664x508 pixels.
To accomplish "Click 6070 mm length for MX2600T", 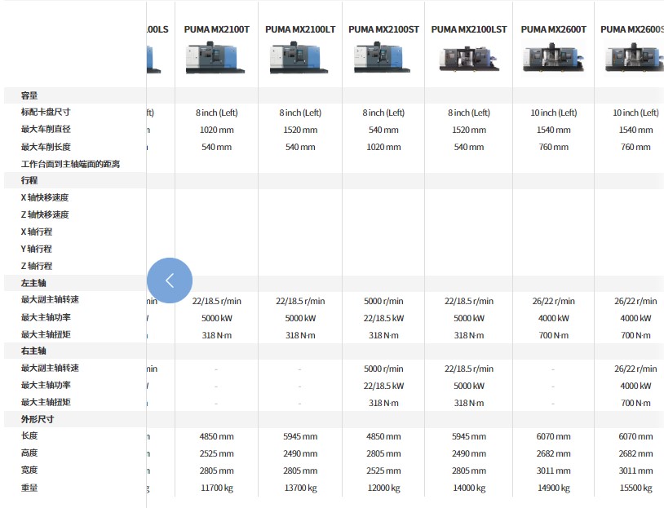I will (x=554, y=436).
